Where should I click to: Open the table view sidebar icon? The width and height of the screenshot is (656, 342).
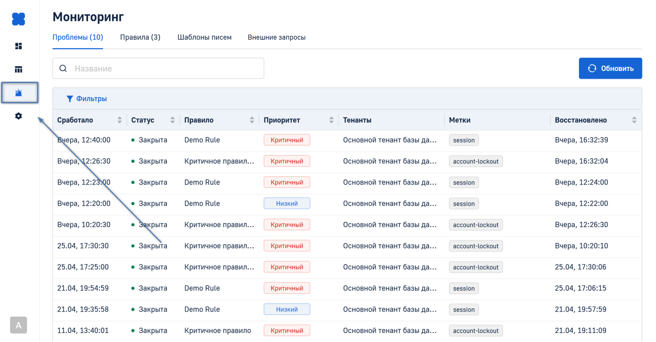click(18, 69)
